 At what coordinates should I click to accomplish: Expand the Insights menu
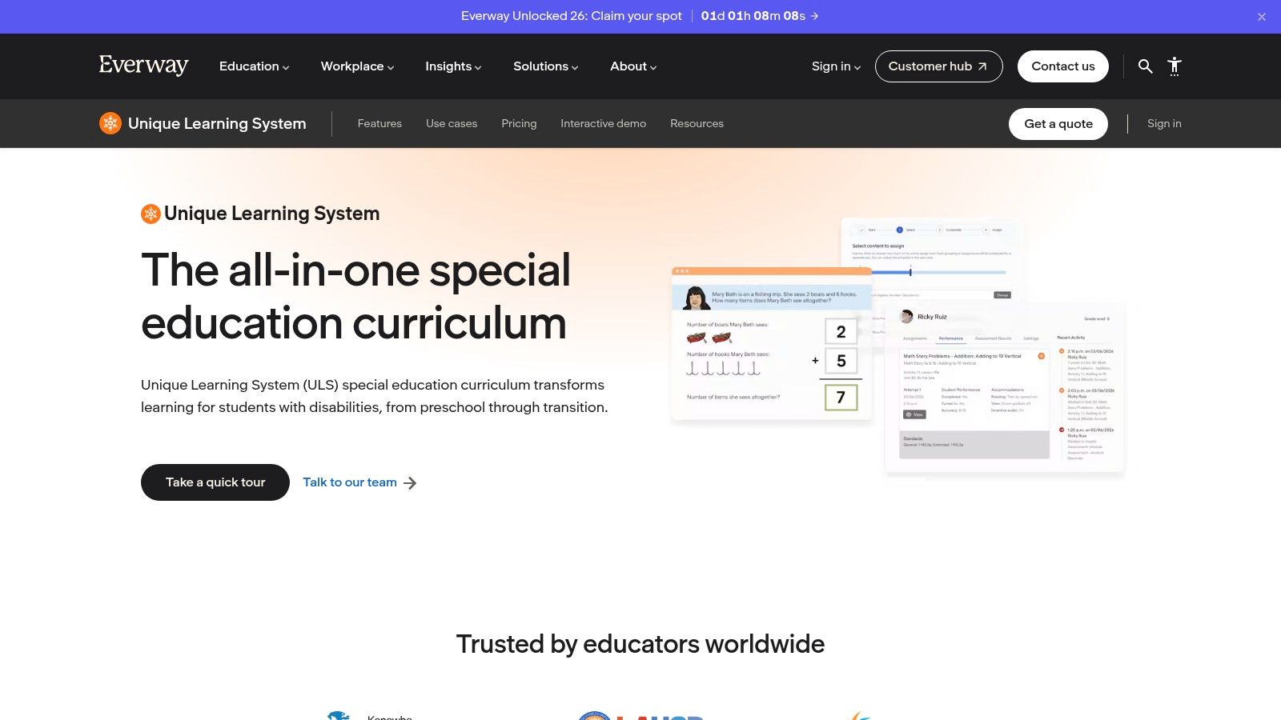coord(453,66)
